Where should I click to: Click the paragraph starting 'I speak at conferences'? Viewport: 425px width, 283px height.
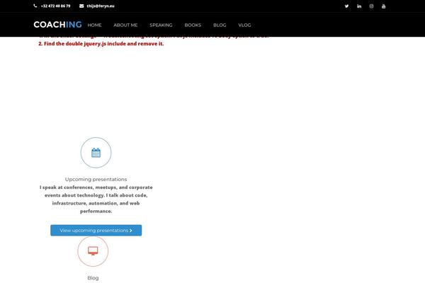pyautogui.click(x=96, y=199)
